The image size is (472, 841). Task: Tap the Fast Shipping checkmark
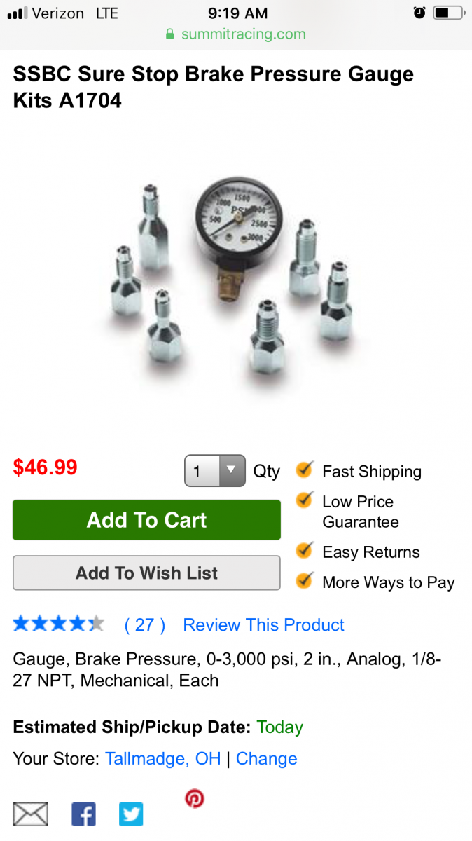point(304,470)
